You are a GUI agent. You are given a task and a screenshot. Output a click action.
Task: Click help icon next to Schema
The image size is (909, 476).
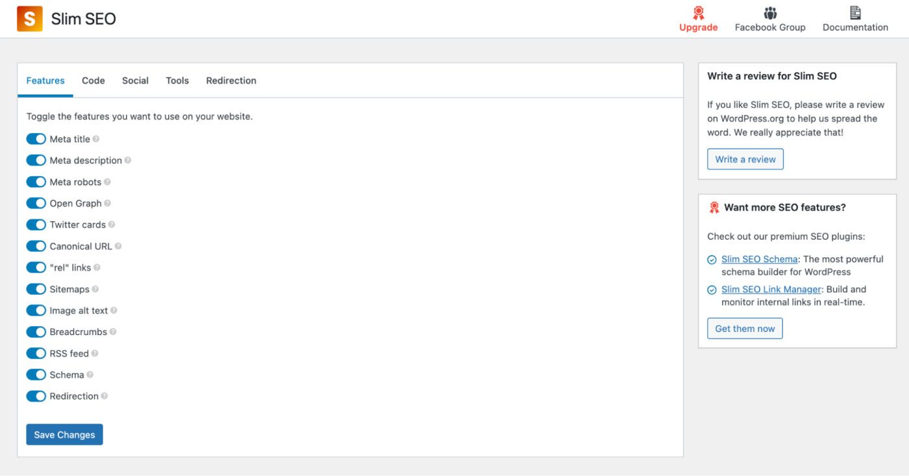90,375
